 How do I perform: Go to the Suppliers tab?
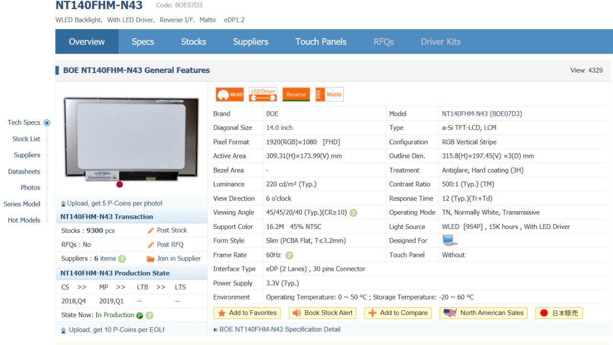250,42
